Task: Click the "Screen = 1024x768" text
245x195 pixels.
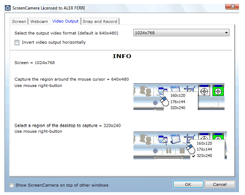Action: click(35, 63)
